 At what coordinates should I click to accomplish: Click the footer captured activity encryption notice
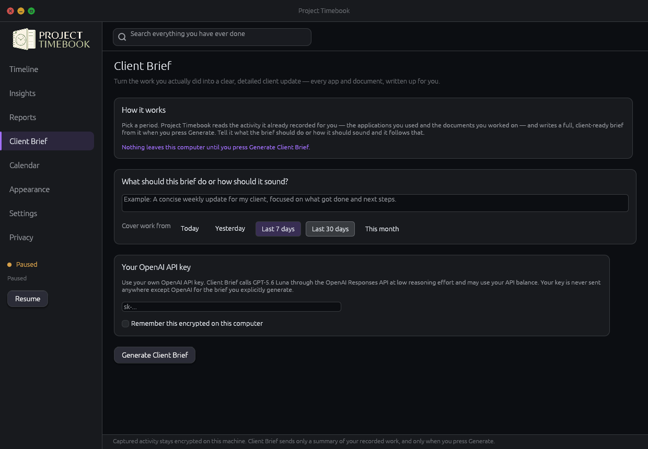point(304,441)
